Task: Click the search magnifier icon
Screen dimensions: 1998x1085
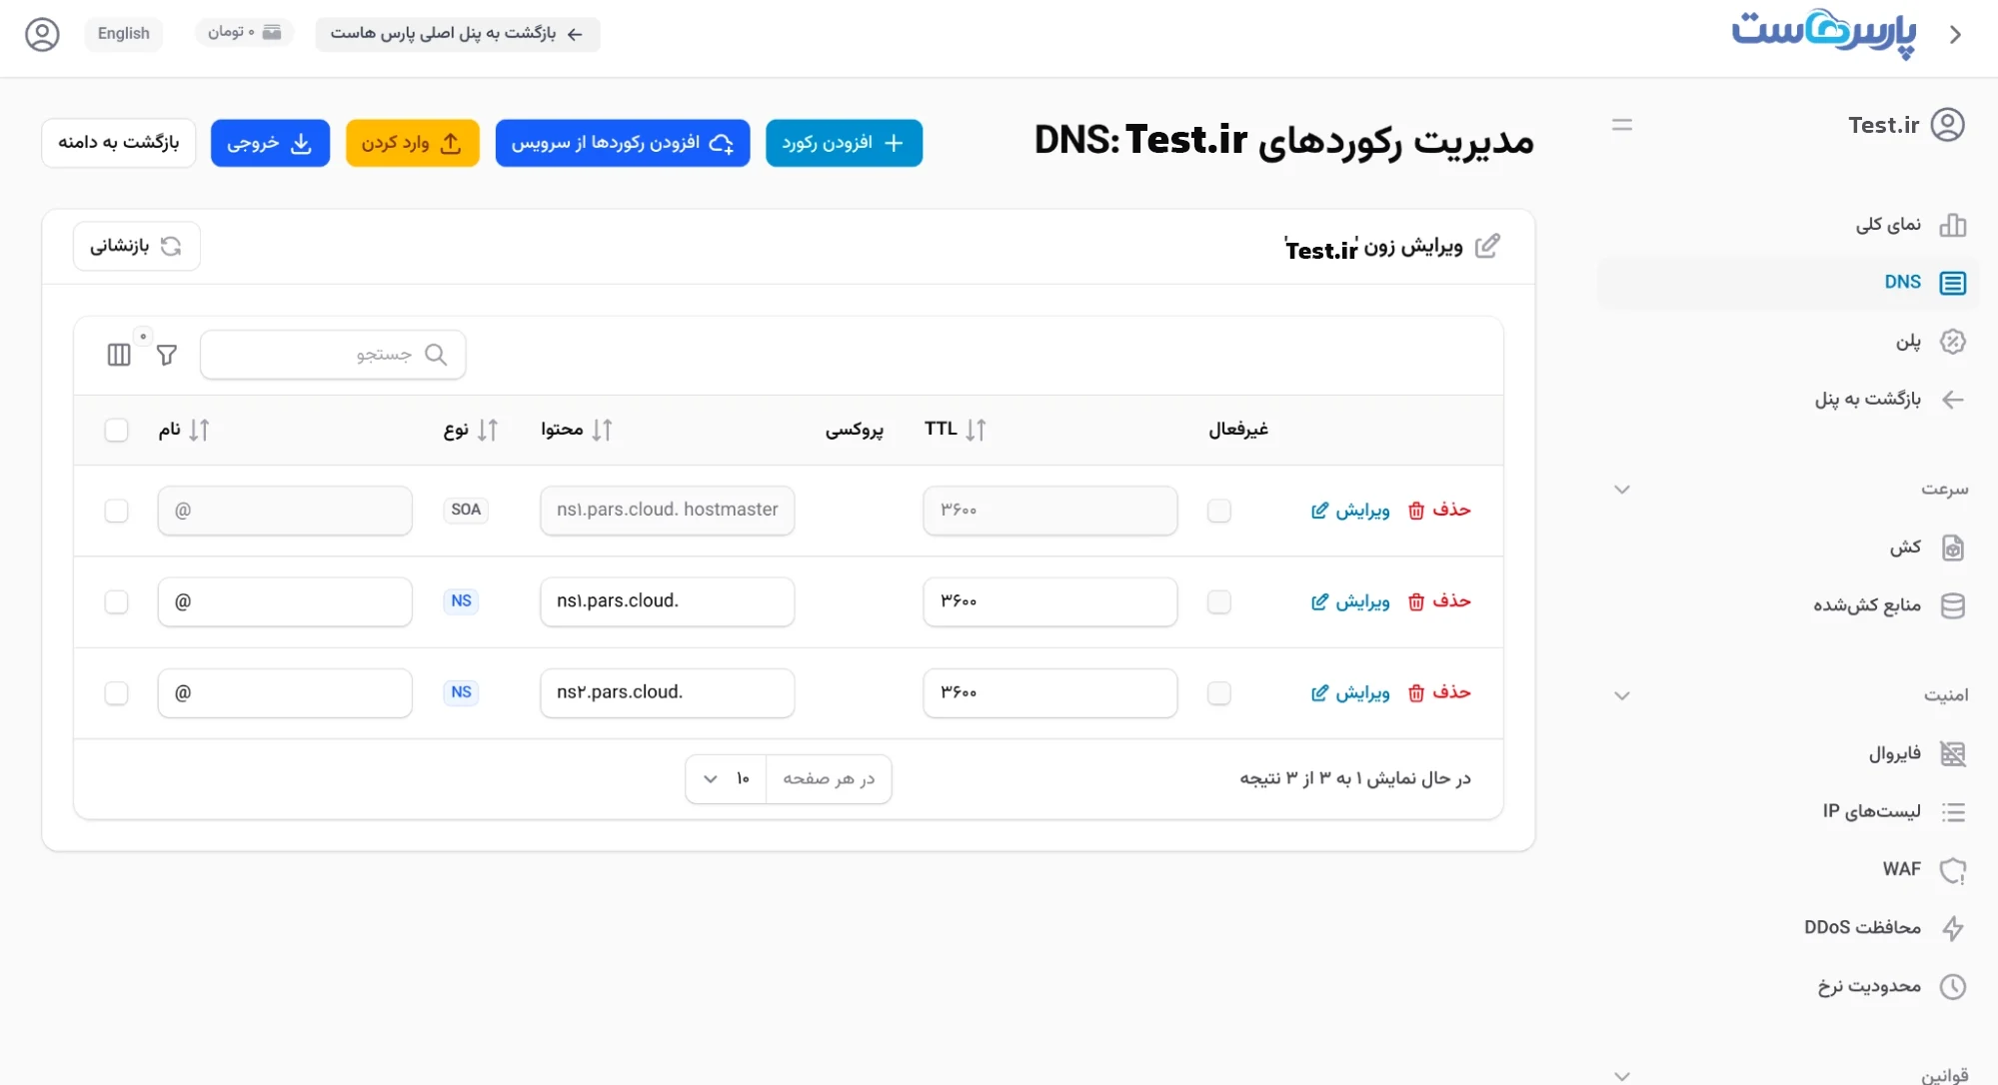Action: point(436,355)
